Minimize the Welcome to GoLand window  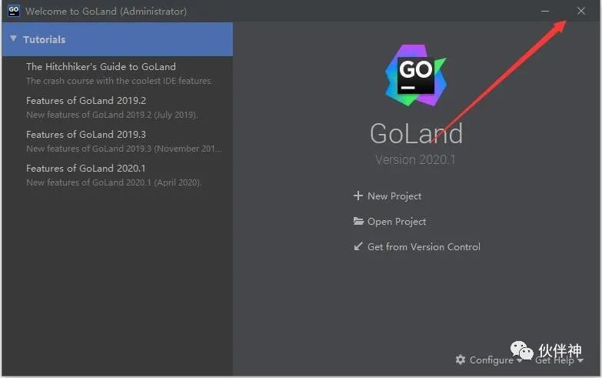point(545,11)
